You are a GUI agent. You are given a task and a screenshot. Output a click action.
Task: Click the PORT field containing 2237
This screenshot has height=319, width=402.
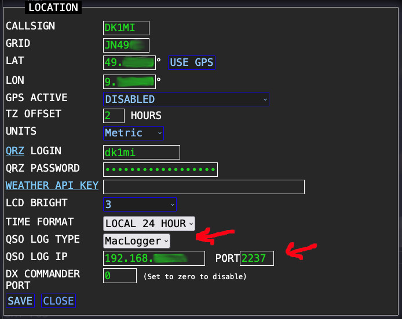tap(257, 258)
